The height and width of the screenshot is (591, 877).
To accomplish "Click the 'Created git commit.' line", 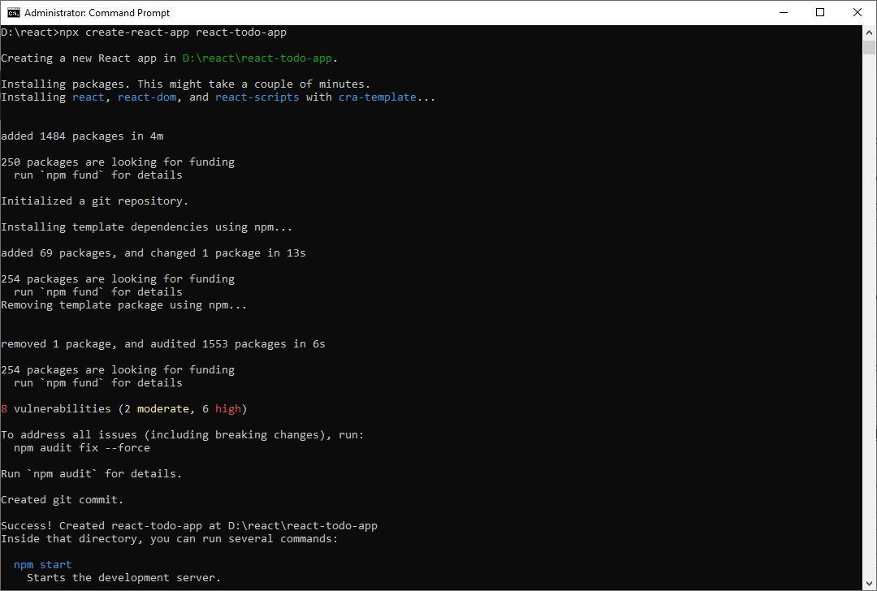I will 62,500.
